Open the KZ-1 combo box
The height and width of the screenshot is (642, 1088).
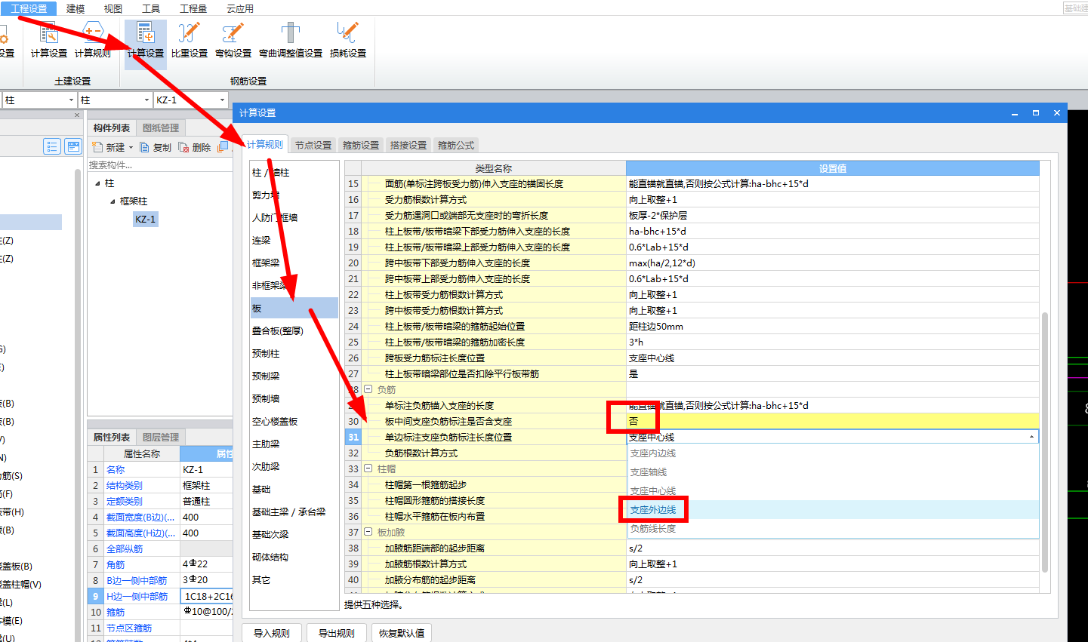[x=190, y=100]
